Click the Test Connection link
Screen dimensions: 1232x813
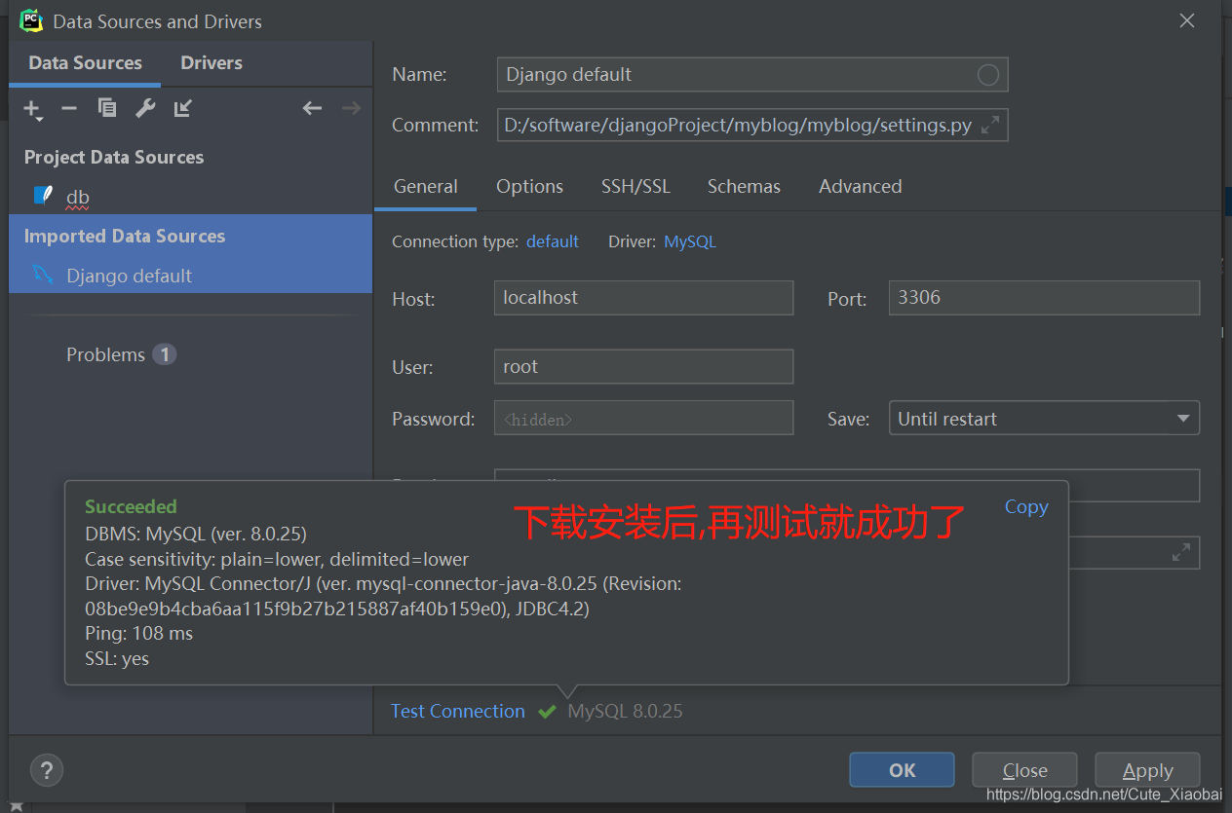(x=458, y=711)
